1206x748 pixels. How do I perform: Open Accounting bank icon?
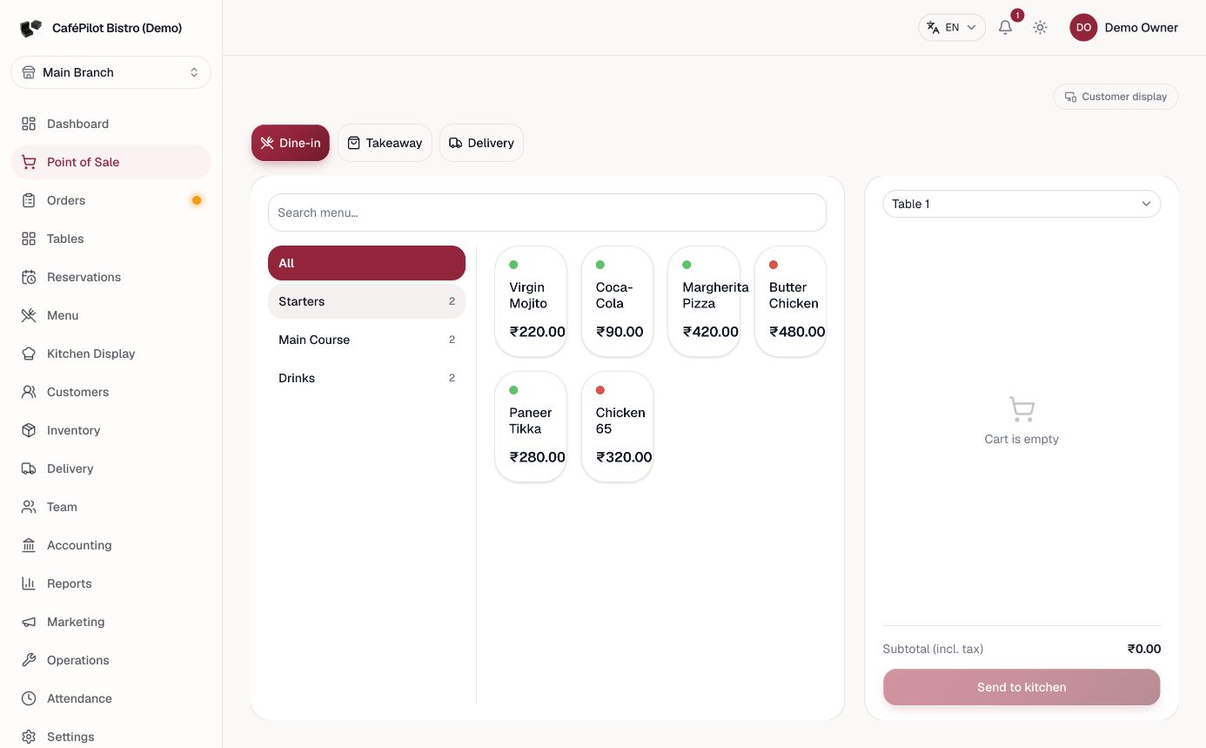point(29,545)
